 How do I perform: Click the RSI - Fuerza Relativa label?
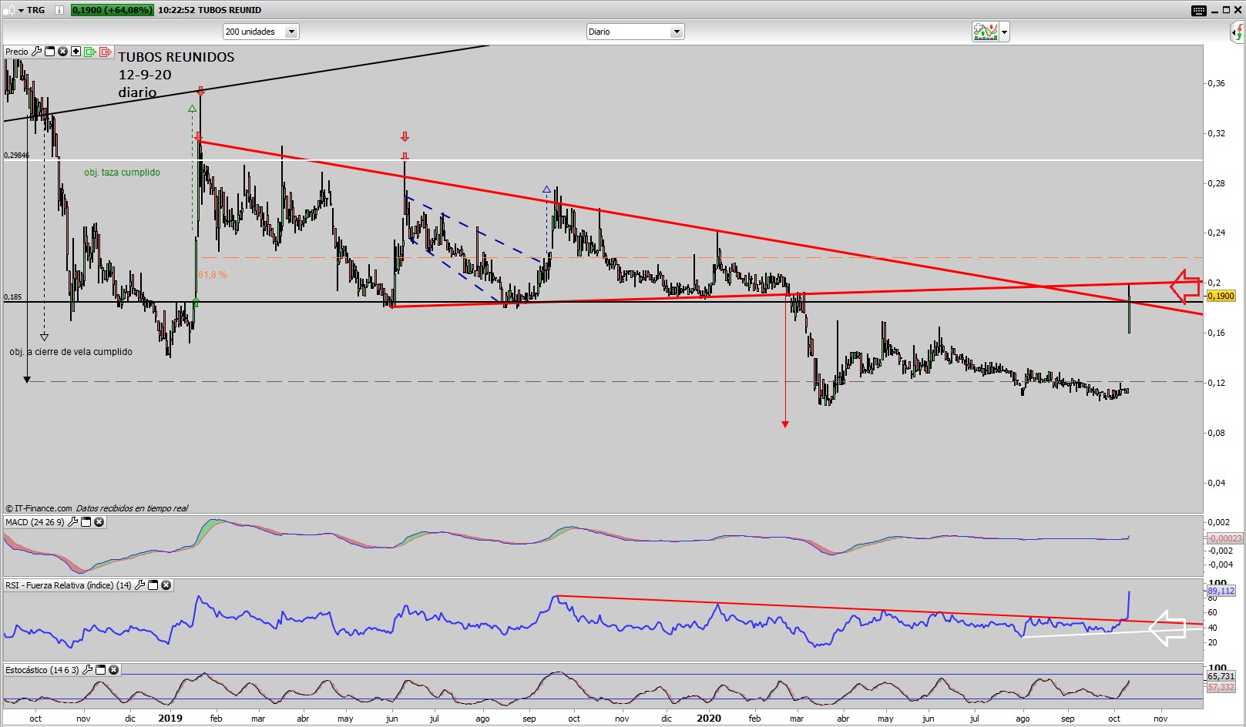(x=69, y=585)
